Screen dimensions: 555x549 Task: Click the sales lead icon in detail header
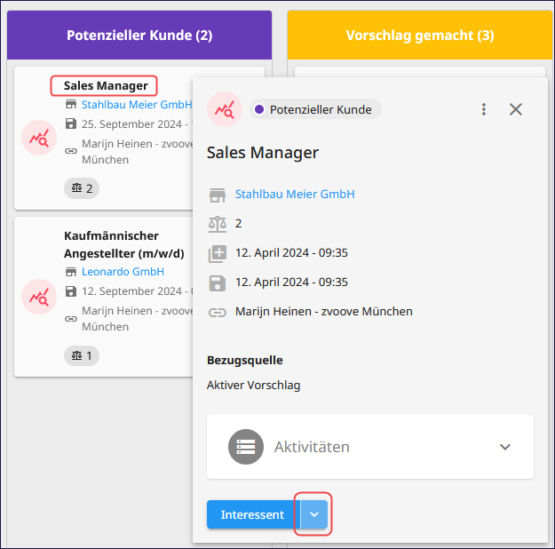click(x=225, y=109)
